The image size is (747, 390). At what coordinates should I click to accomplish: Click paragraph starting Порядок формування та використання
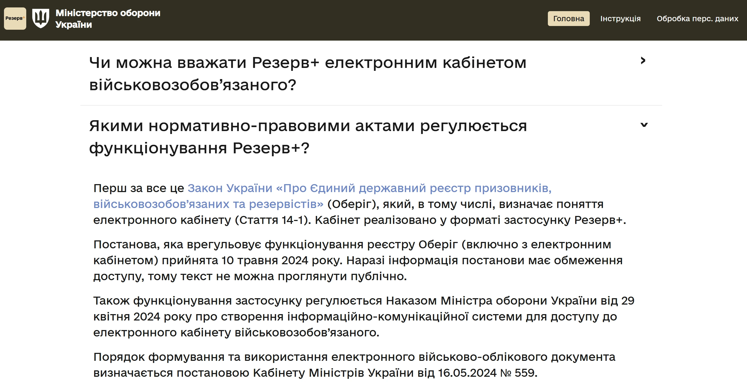(354, 365)
